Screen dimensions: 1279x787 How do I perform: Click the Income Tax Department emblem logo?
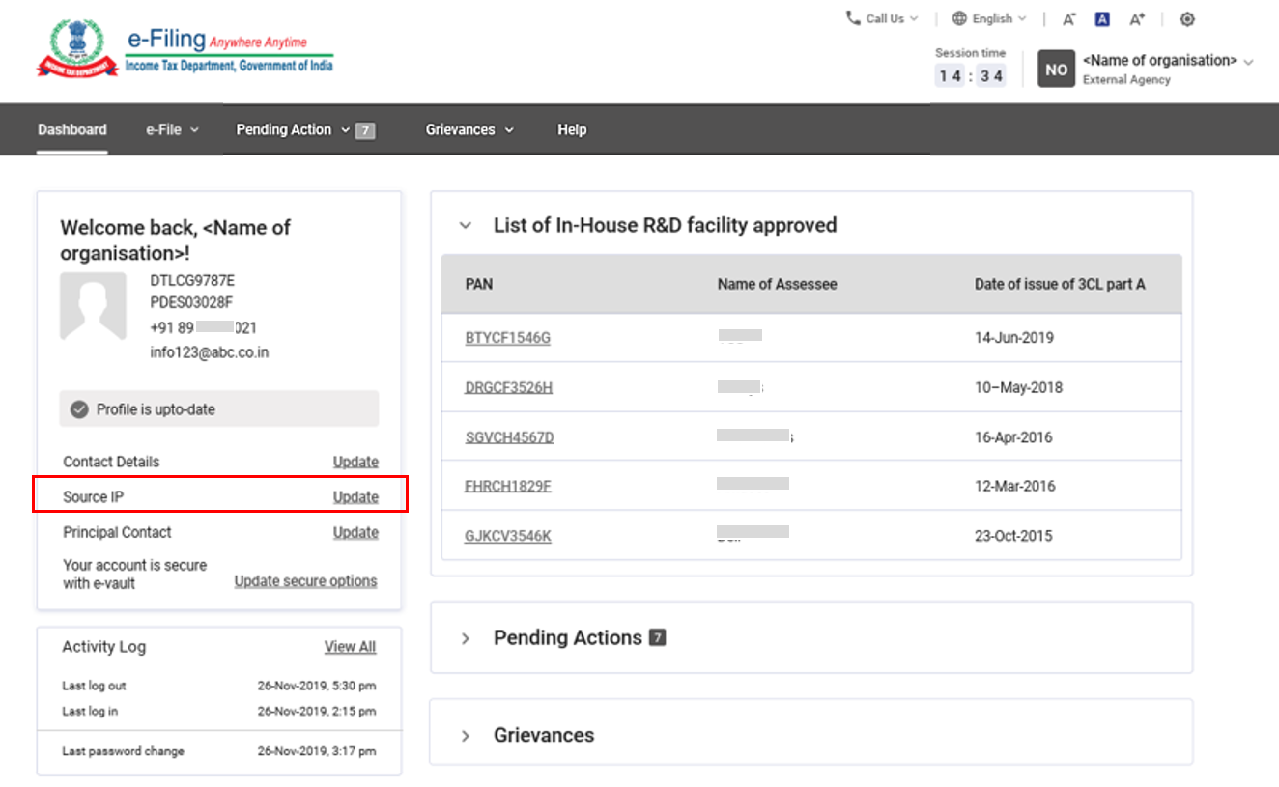click(76, 48)
